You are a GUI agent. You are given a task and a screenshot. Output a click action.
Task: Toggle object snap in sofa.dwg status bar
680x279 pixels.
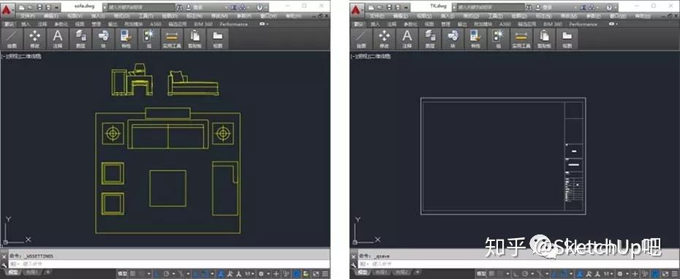[204, 274]
